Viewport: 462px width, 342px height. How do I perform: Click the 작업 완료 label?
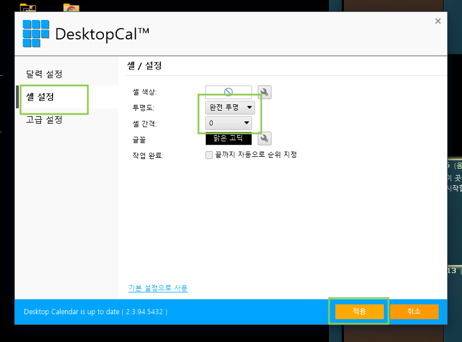pos(148,156)
